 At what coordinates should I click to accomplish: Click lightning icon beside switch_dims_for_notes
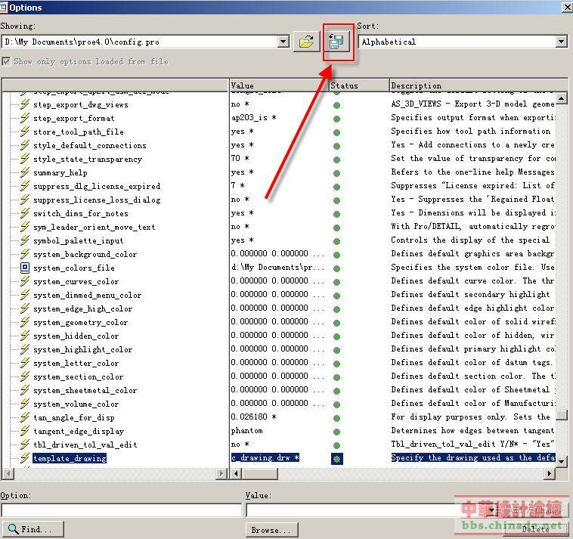tap(24, 213)
